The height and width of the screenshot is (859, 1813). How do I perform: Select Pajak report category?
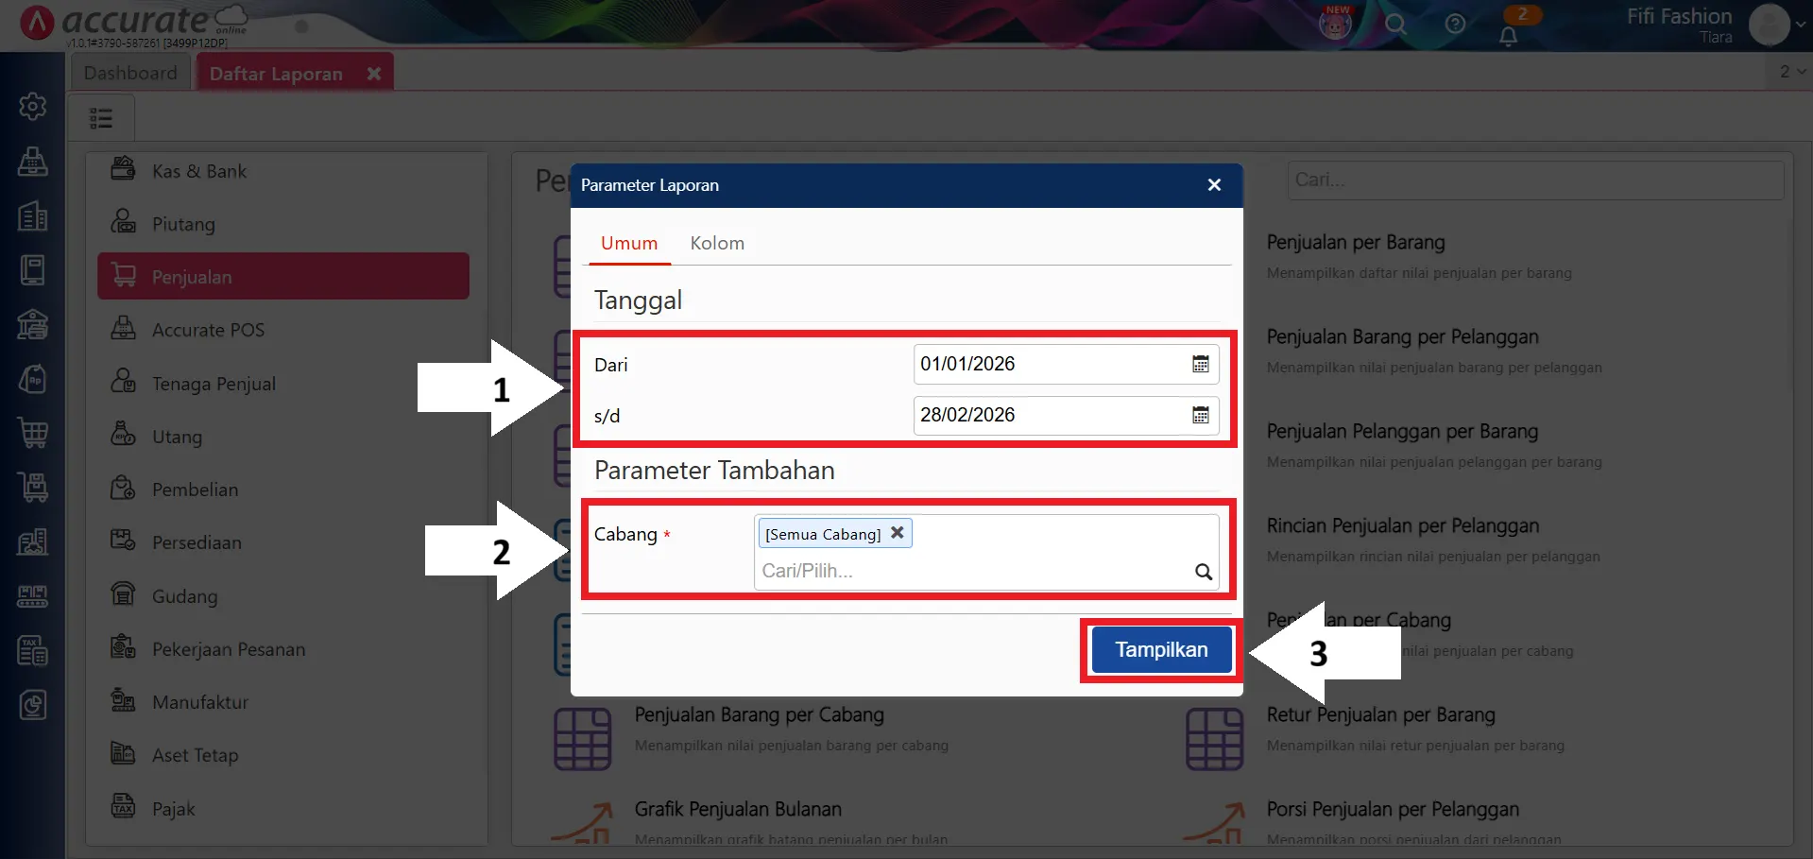tap(283, 809)
